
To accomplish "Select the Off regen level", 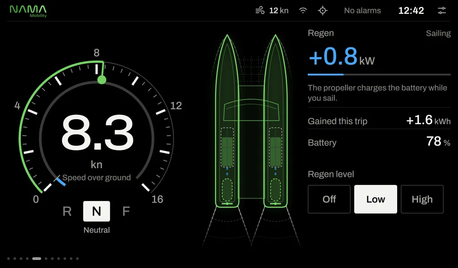I will [x=329, y=199].
